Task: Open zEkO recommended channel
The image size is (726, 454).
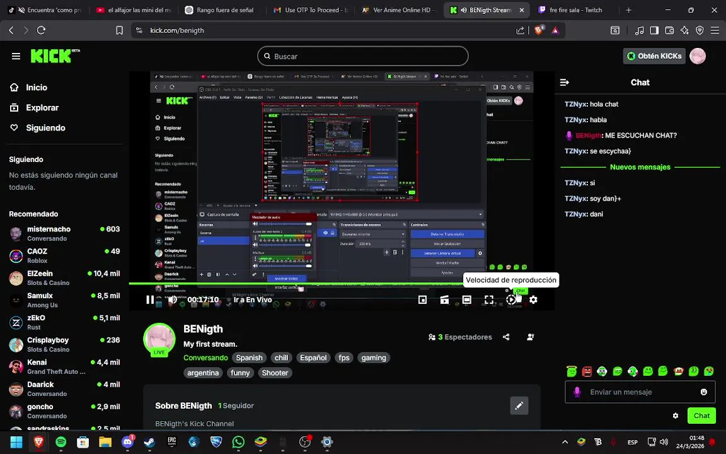Action: coord(64,322)
